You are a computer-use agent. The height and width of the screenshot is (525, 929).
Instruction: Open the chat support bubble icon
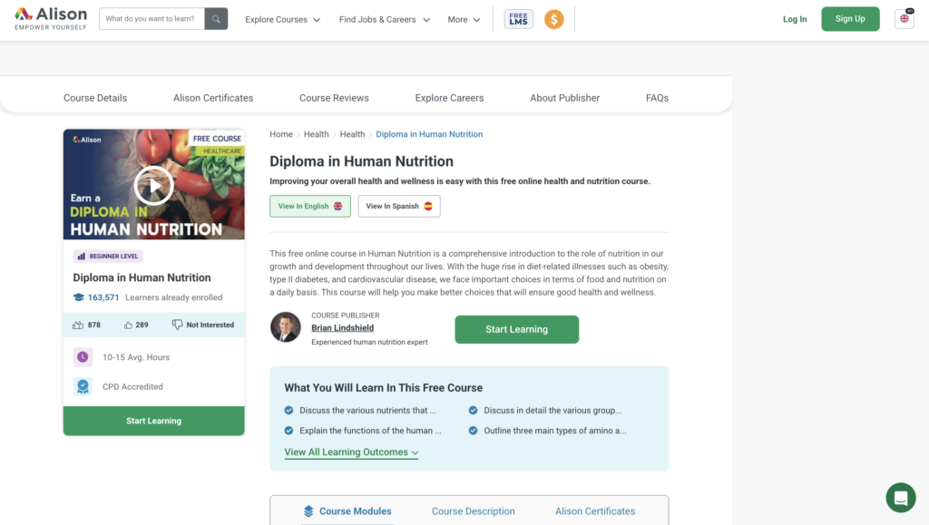pyautogui.click(x=901, y=498)
